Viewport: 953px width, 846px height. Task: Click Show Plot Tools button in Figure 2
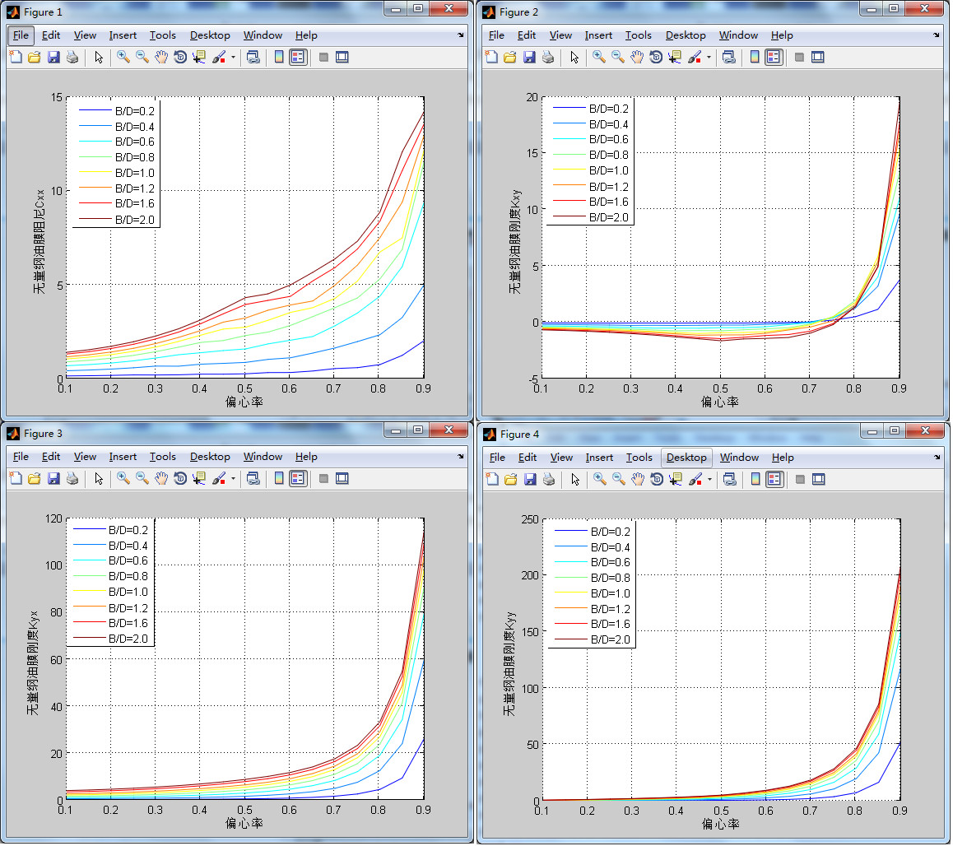point(817,57)
